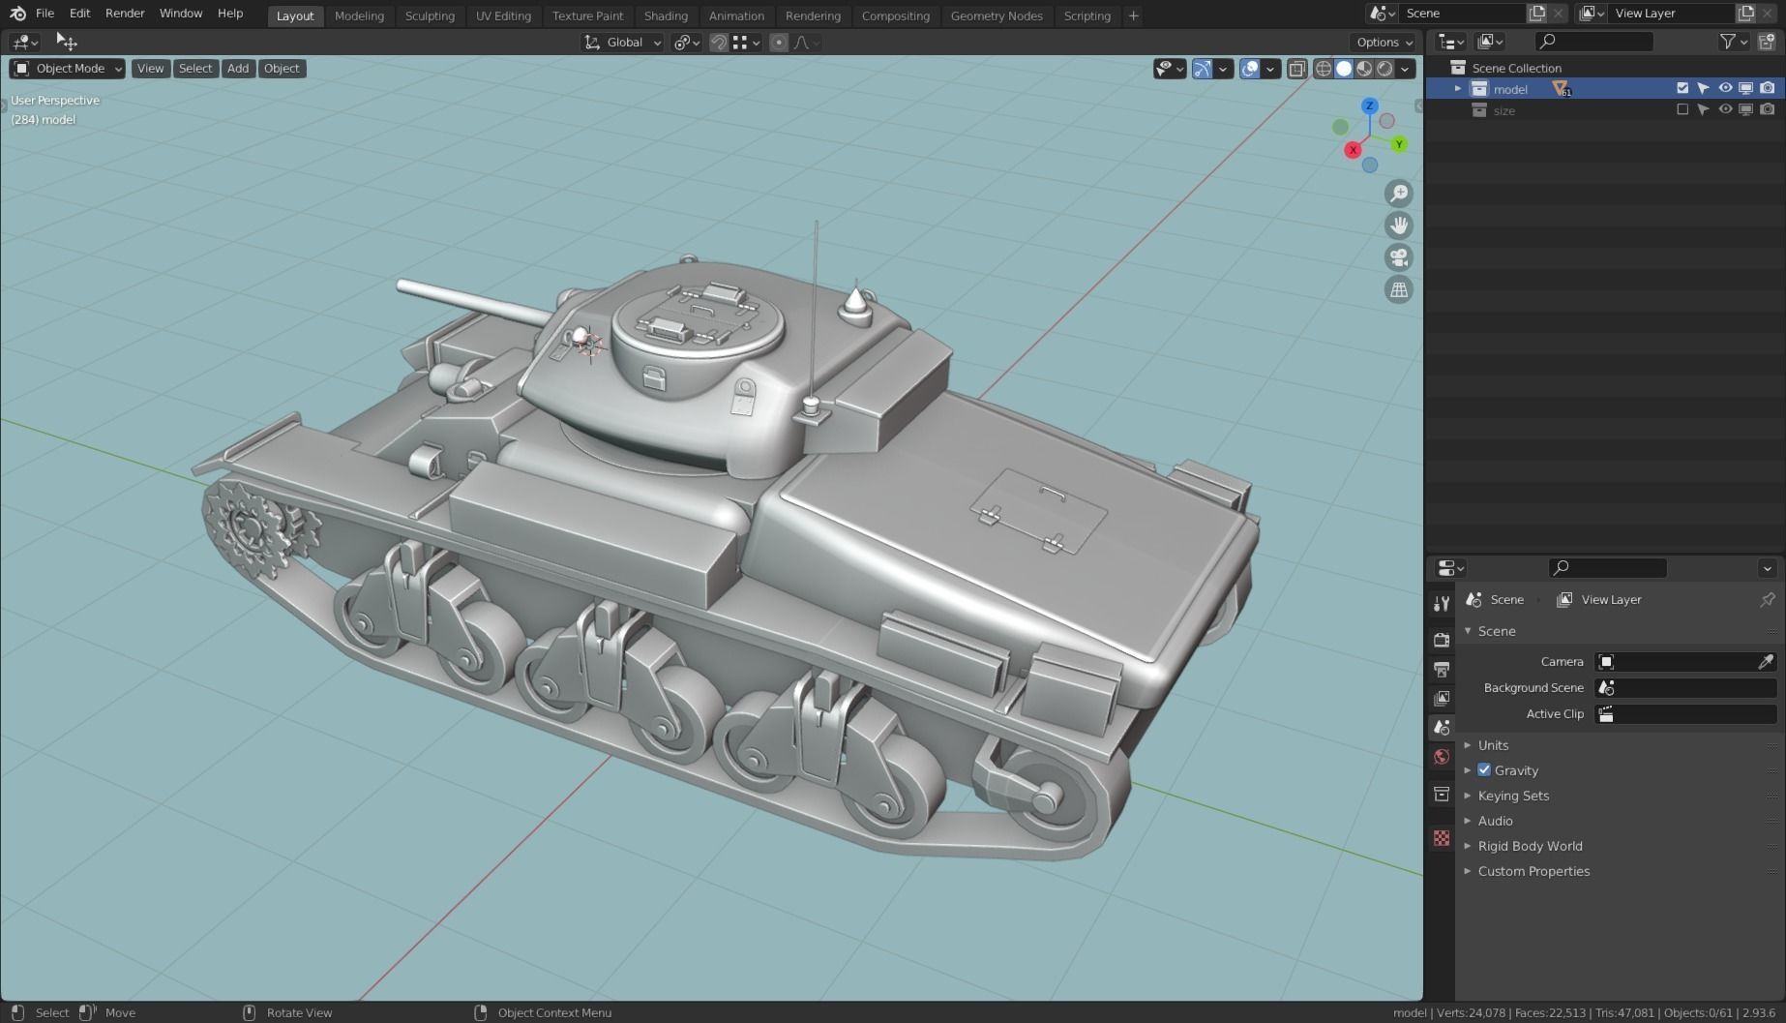Expand the model collection tree arrow
The height and width of the screenshot is (1023, 1786).
(x=1458, y=89)
